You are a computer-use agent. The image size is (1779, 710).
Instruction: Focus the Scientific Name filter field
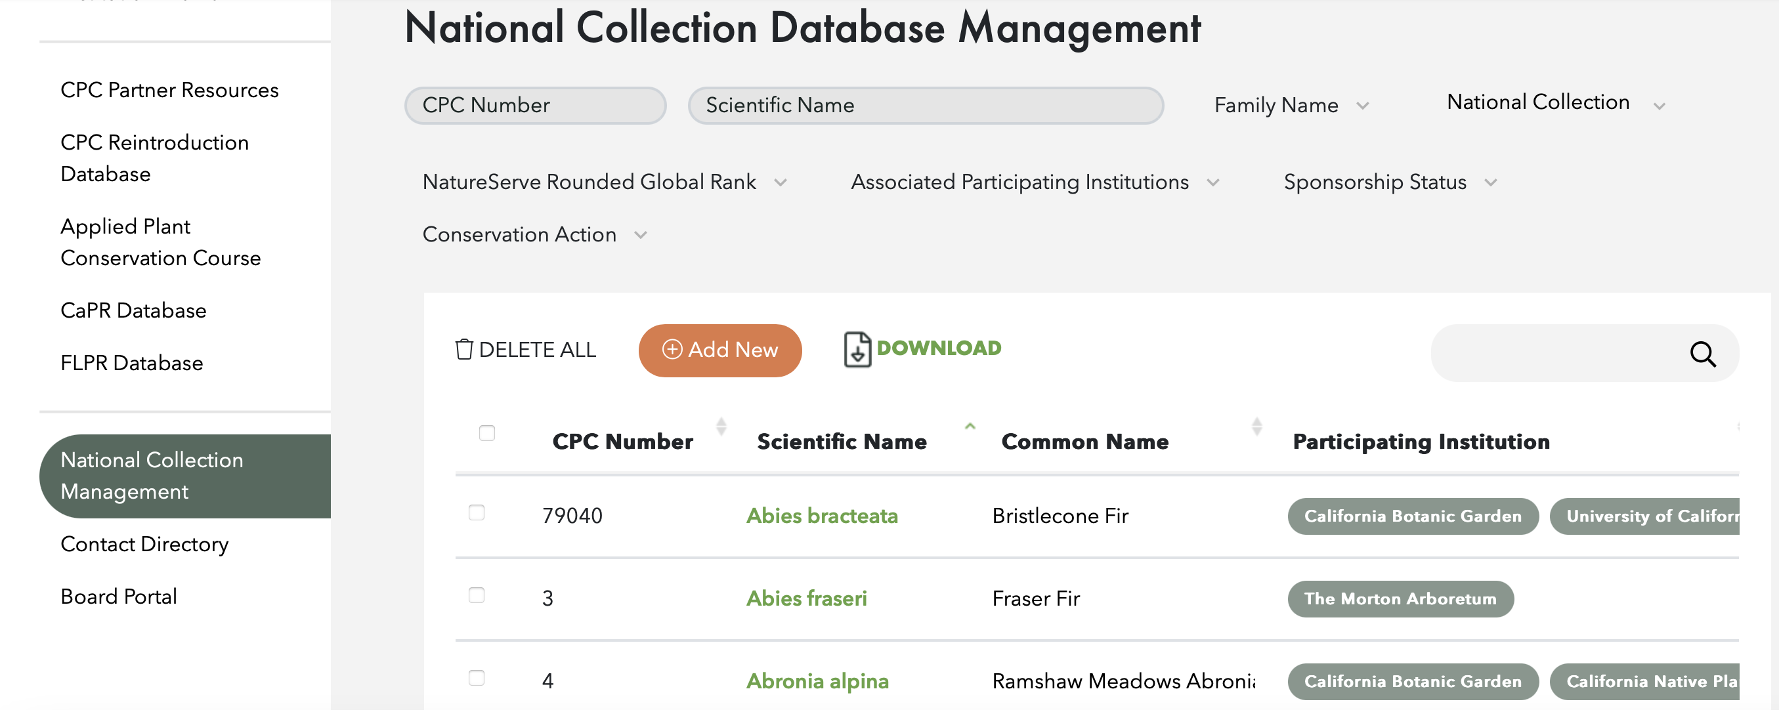(926, 106)
